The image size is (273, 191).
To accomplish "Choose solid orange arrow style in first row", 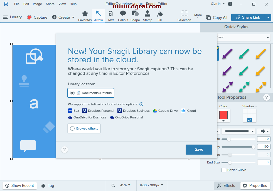I will click(x=261, y=54).
